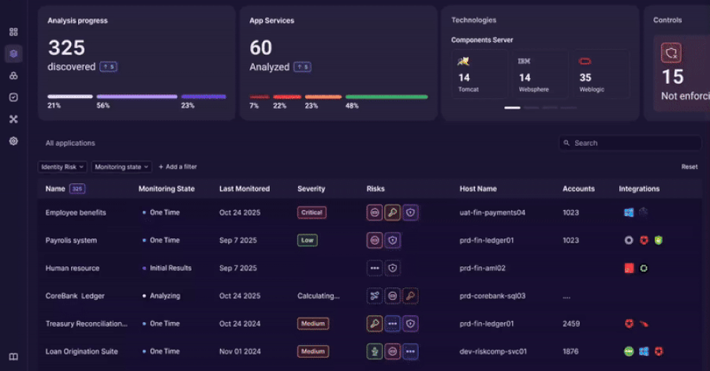Click Windows integration icon in Employee benefits row
This screenshot has width=710, height=371.
tap(629, 212)
